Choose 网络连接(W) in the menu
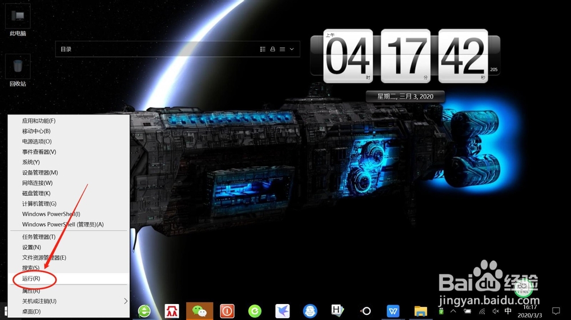 pos(69,183)
